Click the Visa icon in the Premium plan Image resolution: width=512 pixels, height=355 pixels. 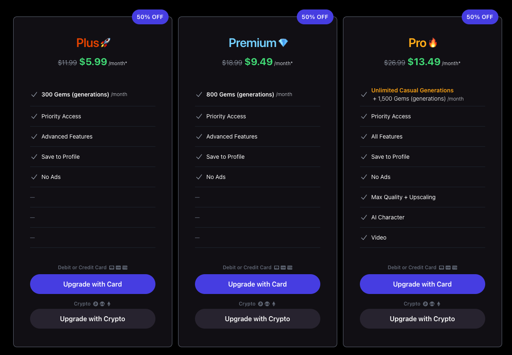283,268
